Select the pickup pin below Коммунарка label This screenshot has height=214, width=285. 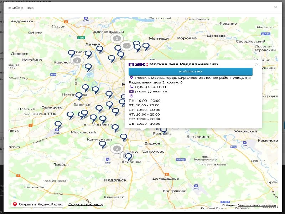tap(103, 145)
